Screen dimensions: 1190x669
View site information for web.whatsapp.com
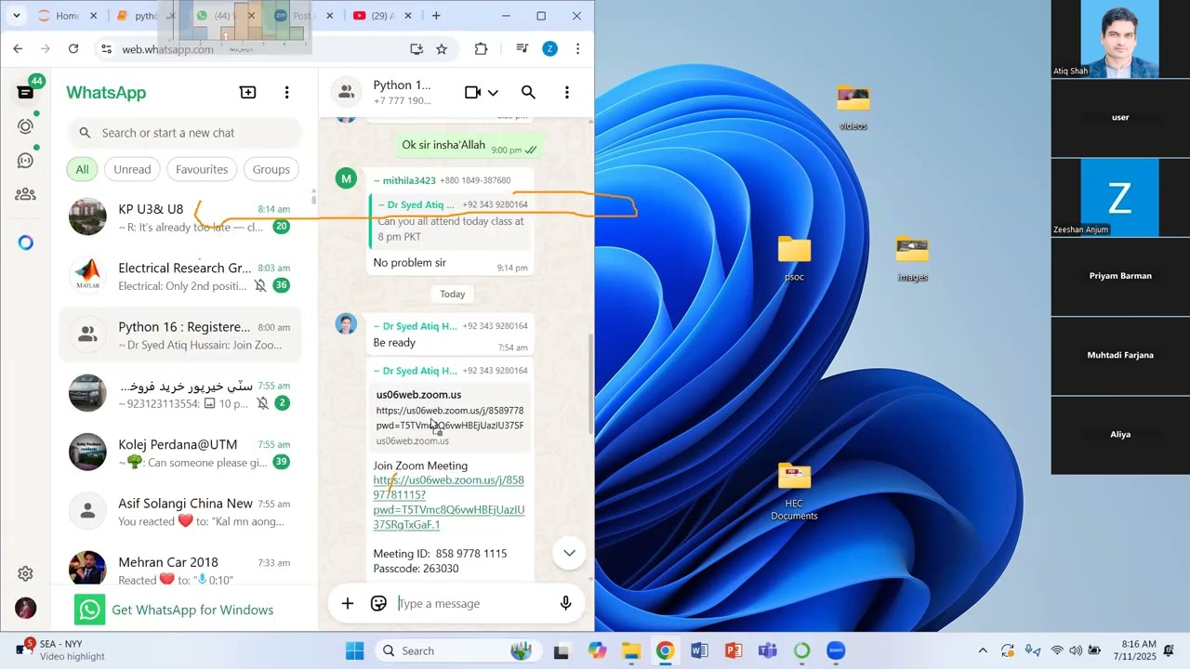pos(107,48)
